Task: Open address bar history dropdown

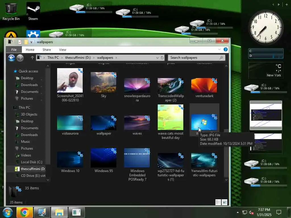Action: click(x=157, y=58)
